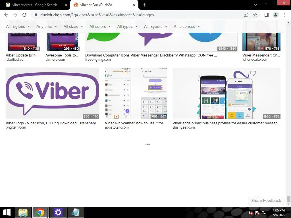Click the network status tray icon
The height and width of the screenshot is (218, 291).
pyautogui.click(x=264, y=213)
